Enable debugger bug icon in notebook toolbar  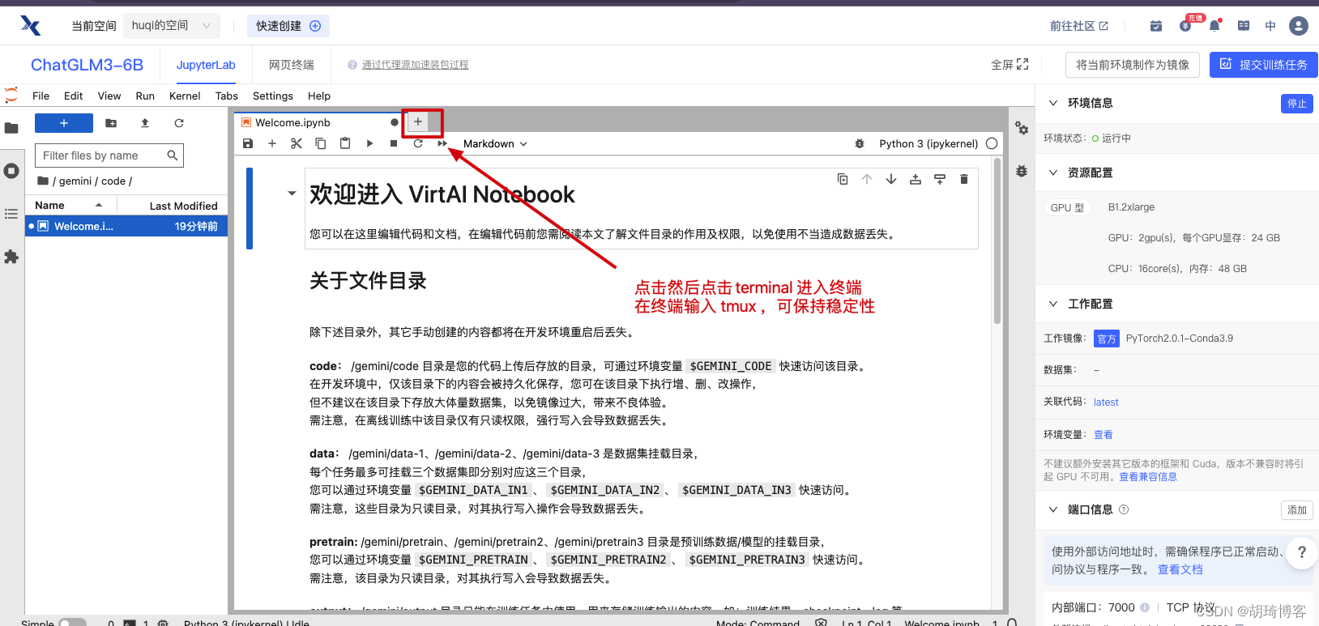click(860, 143)
